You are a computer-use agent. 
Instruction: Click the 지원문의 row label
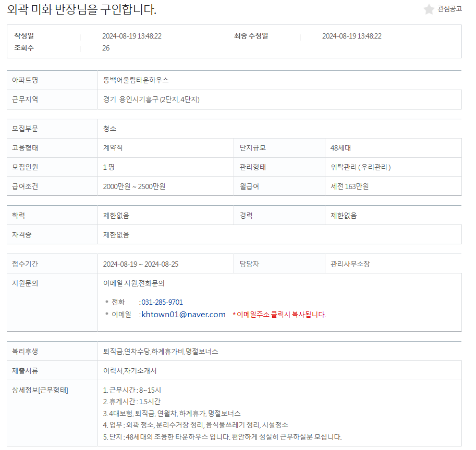(25, 283)
